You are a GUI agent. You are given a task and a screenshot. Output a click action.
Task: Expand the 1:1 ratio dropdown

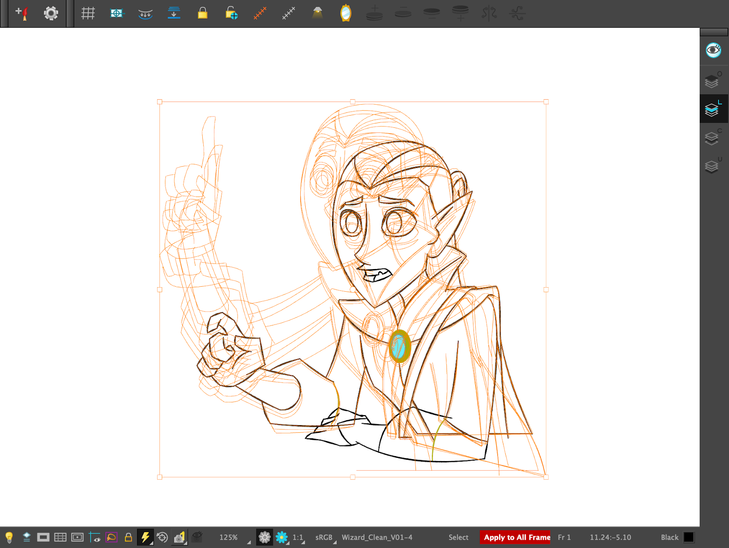pos(298,538)
